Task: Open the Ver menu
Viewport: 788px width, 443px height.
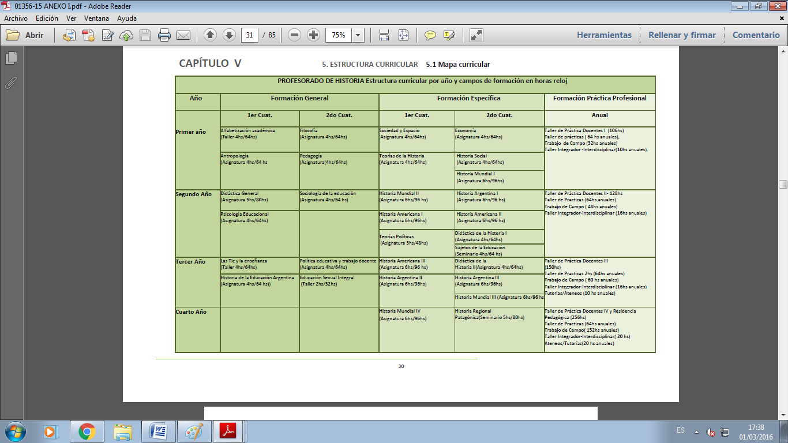Action: point(72,18)
